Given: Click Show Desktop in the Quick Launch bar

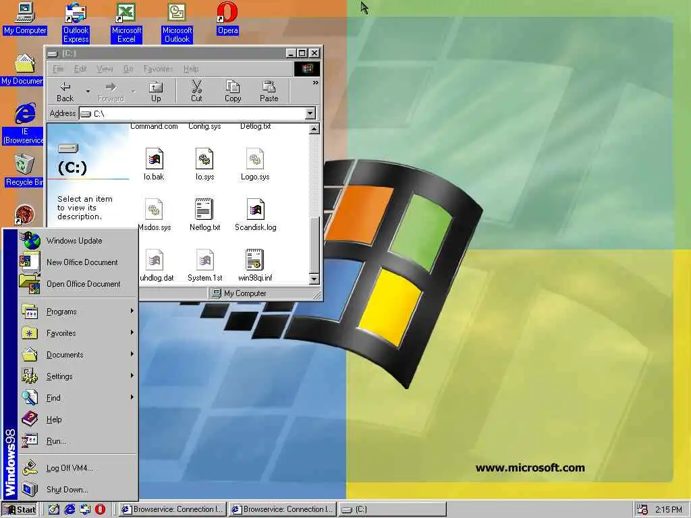Looking at the screenshot, I should click(x=54, y=509).
